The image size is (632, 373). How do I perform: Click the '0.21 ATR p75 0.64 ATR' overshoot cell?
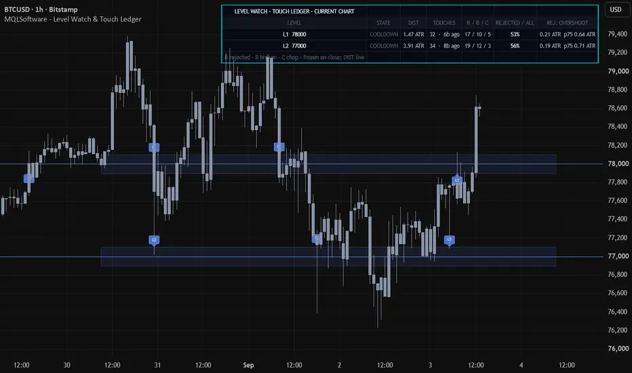[567, 35]
